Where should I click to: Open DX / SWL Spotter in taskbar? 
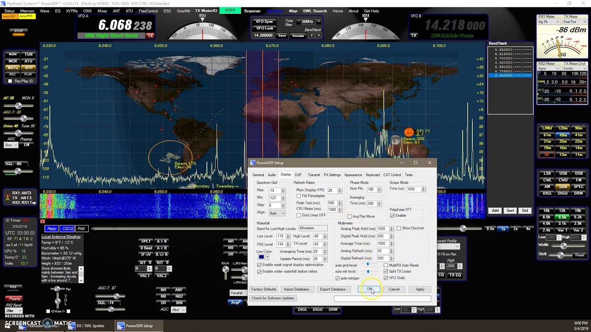click(90, 326)
